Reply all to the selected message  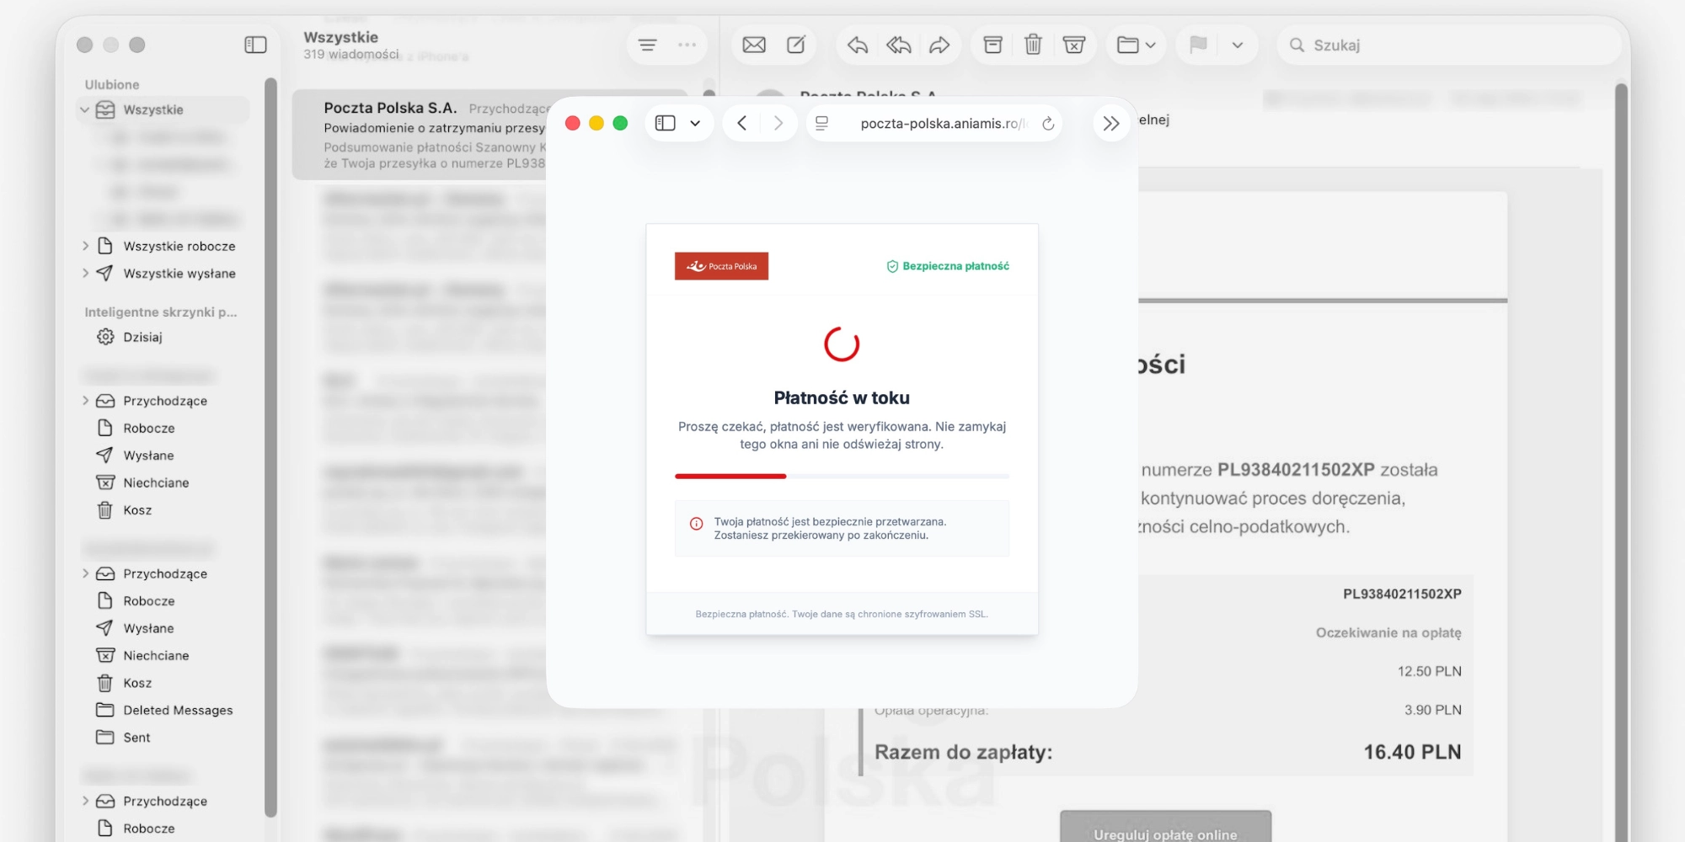[x=899, y=45]
